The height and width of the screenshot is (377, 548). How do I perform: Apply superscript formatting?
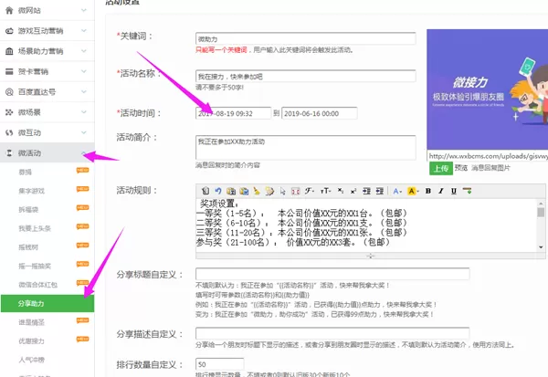pos(353,191)
